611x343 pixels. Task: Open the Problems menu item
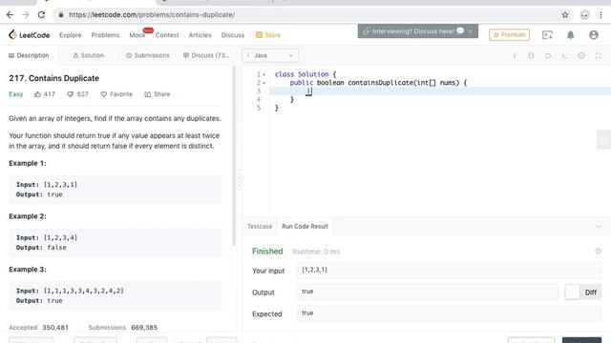click(105, 35)
